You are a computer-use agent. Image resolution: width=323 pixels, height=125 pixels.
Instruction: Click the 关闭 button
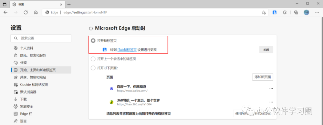tap(266, 49)
